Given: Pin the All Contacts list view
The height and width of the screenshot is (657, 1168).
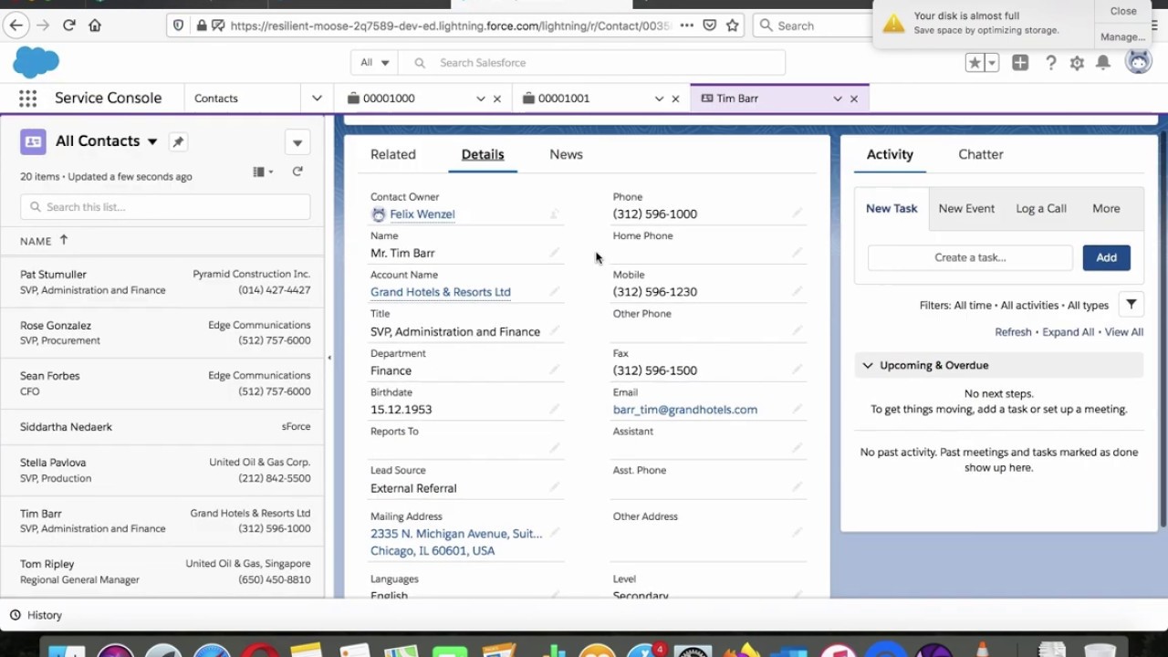Looking at the screenshot, I should pos(178,141).
